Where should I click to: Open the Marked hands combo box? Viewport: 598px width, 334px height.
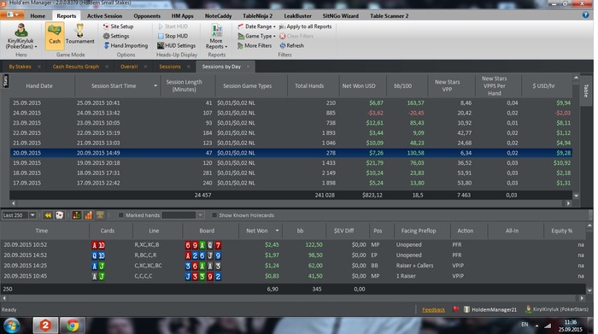pyautogui.click(x=183, y=215)
